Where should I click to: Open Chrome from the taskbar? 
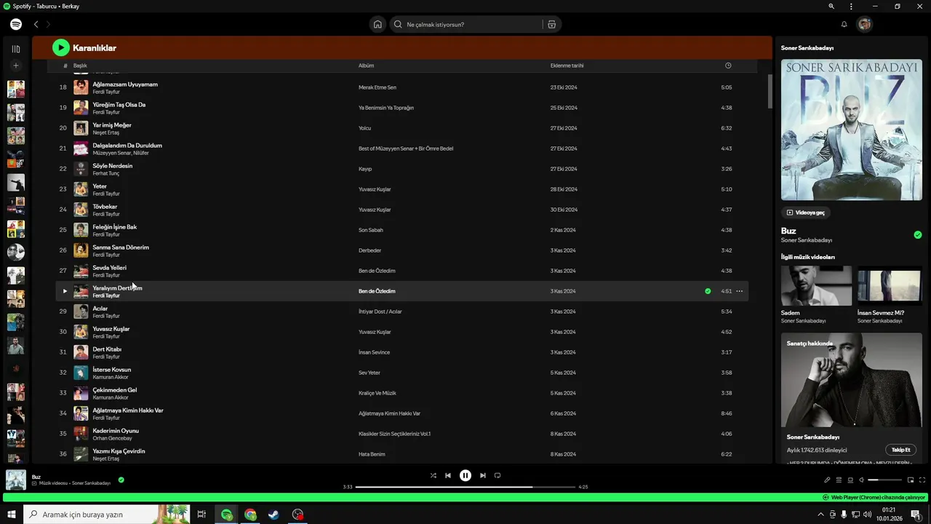tap(250, 515)
